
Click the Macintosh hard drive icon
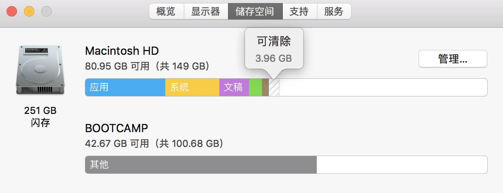click(40, 70)
